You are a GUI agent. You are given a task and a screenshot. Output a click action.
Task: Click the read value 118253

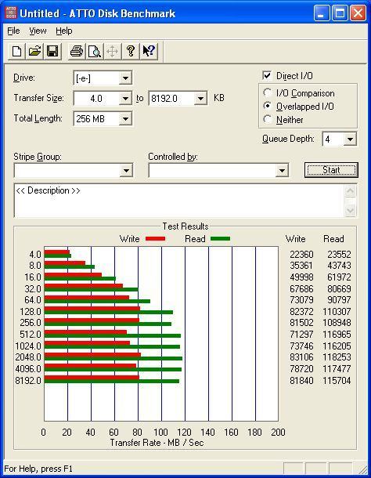coord(337,357)
